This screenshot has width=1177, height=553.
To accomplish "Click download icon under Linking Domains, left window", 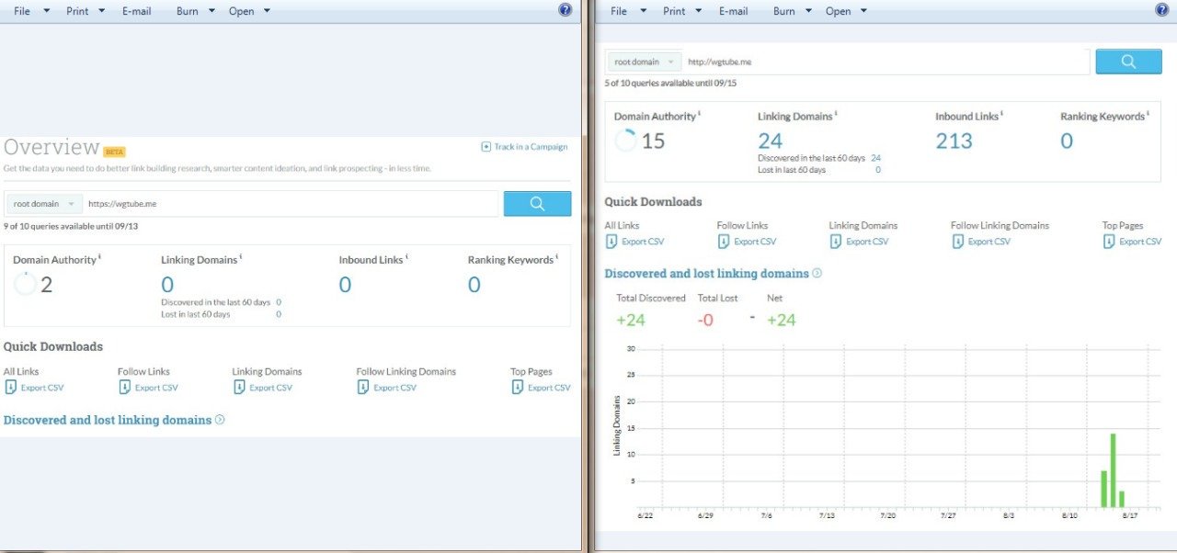I will pyautogui.click(x=239, y=387).
